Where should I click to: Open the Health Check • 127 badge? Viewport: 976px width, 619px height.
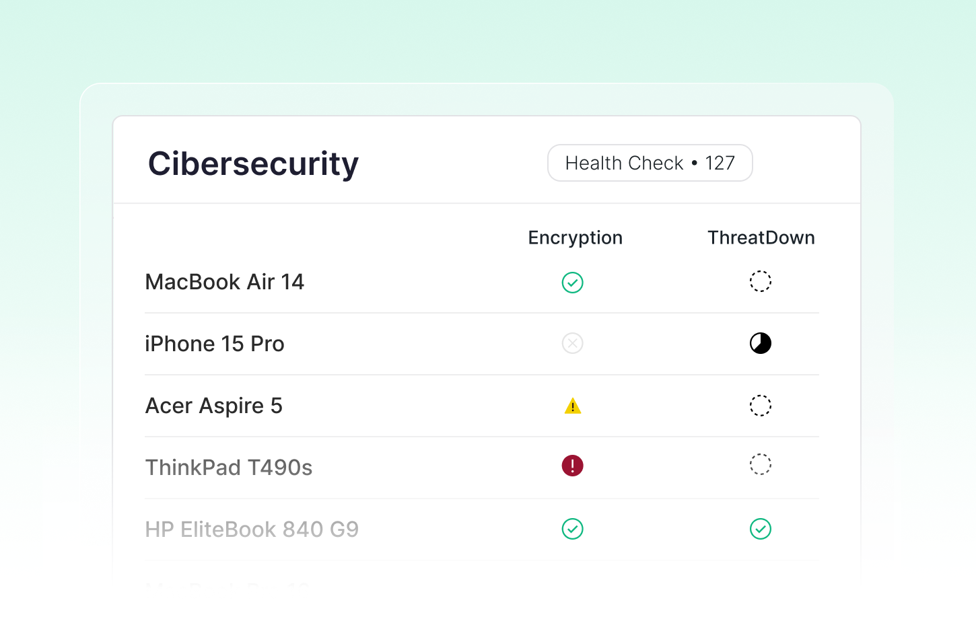pos(650,163)
